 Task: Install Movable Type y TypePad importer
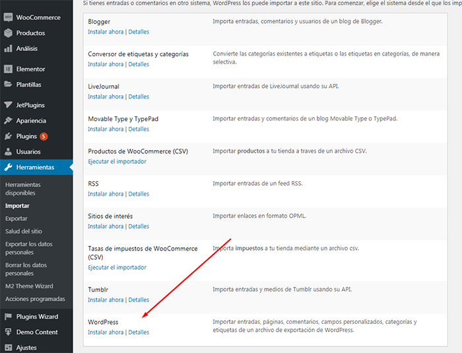pos(106,129)
